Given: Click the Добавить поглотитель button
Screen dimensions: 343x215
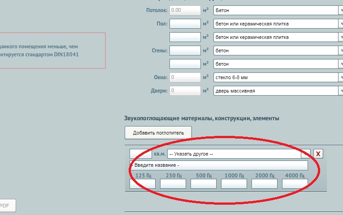Looking at the screenshot, I should coord(158,133).
